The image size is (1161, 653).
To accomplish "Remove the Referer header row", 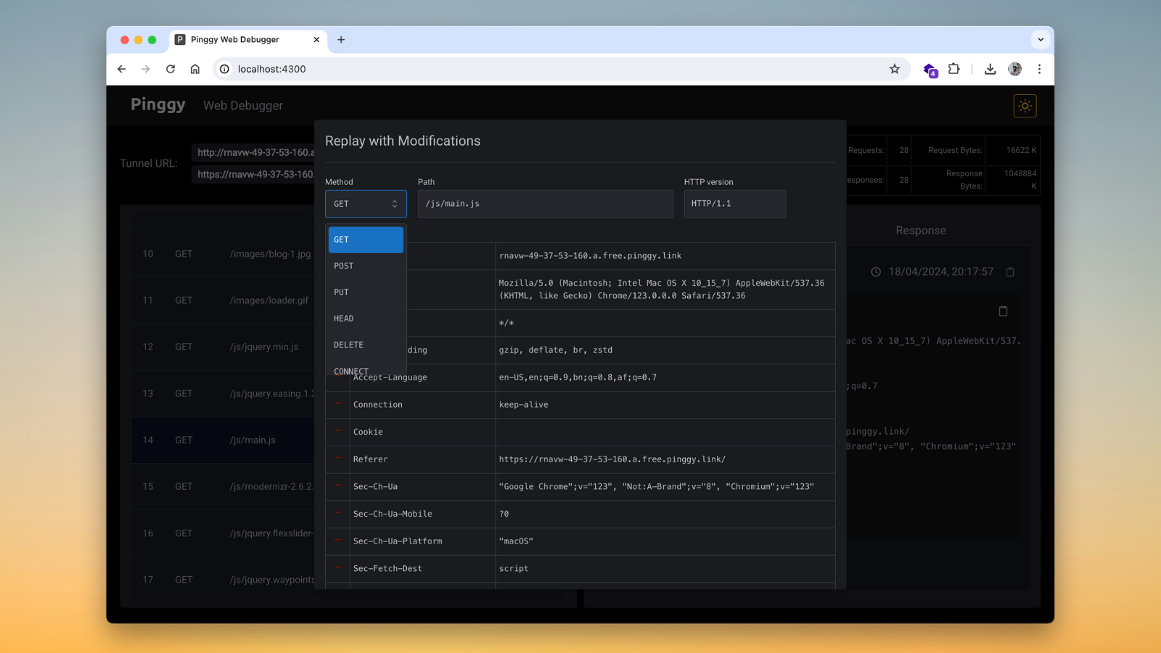I will 338,458.
